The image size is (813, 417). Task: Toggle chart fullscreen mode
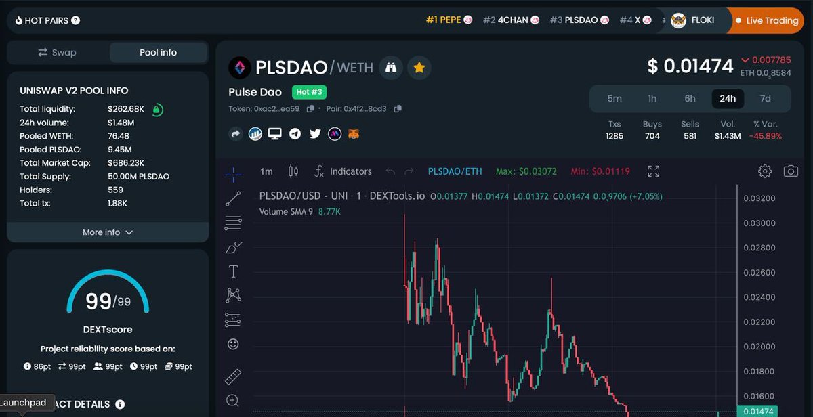653,171
